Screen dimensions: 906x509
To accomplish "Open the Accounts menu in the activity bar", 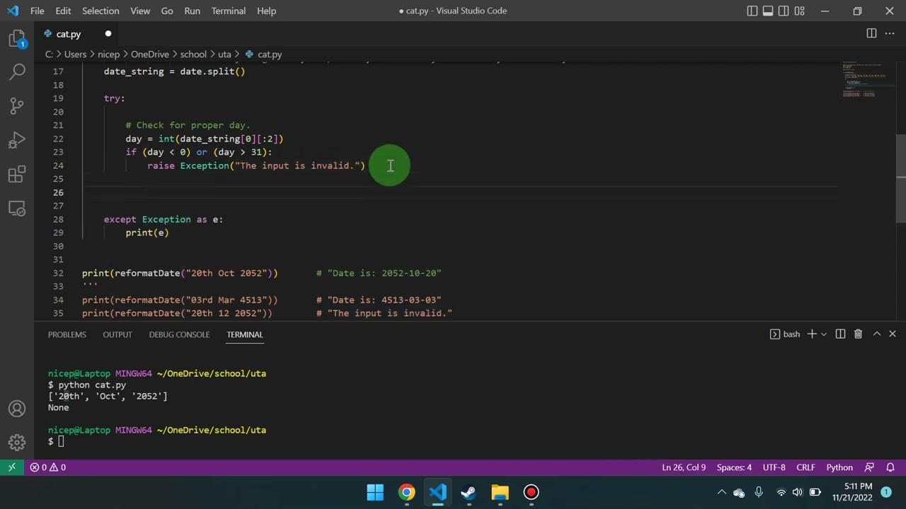I will [x=17, y=409].
